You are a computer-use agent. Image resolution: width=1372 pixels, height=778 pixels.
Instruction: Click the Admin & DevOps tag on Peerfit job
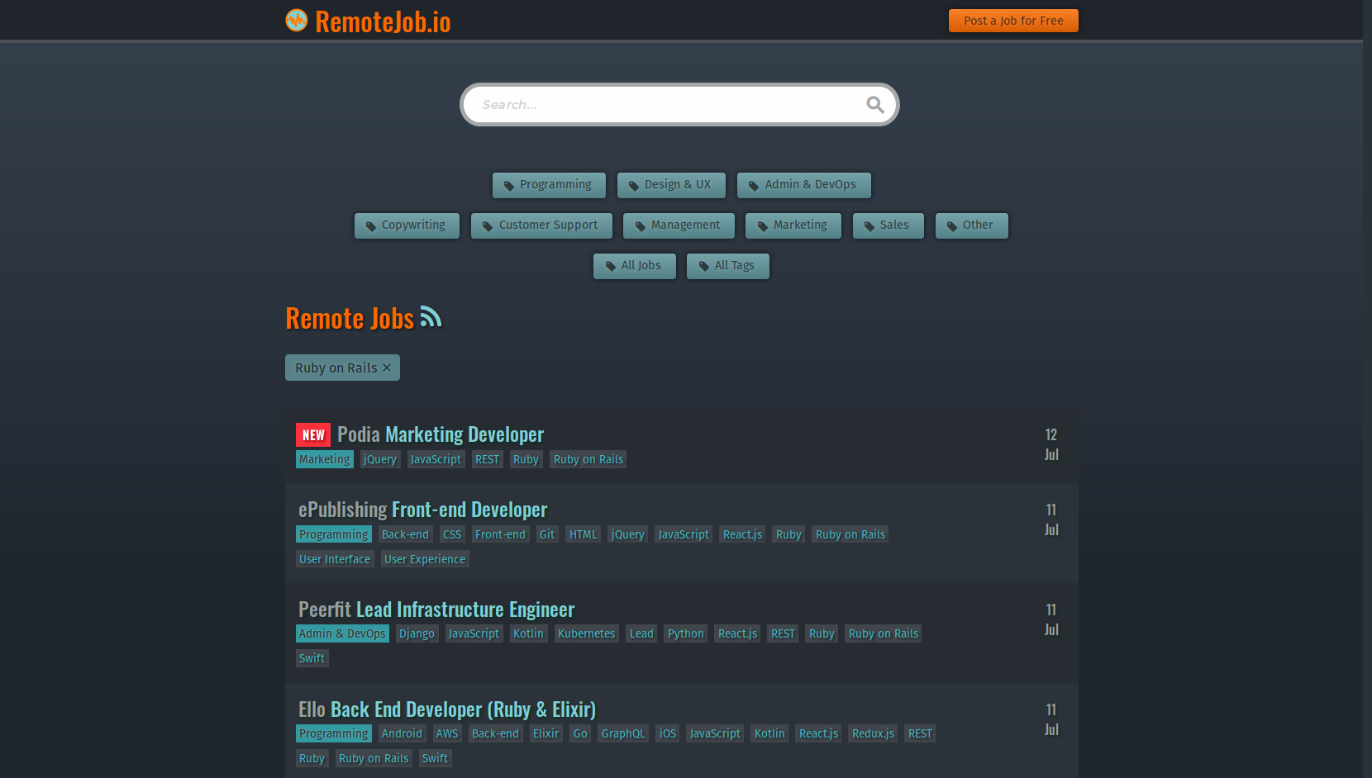[342, 633]
